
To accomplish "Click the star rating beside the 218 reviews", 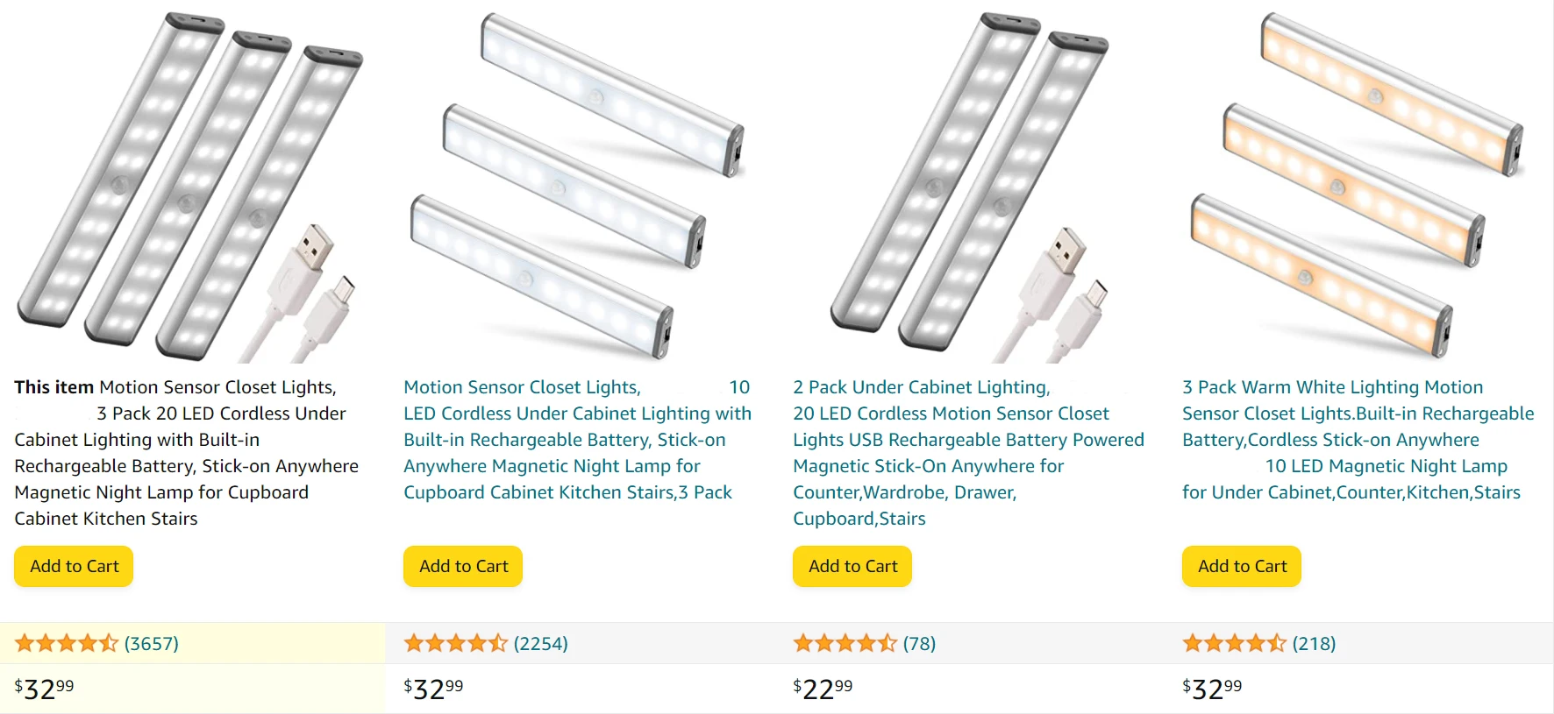I will (x=1234, y=644).
